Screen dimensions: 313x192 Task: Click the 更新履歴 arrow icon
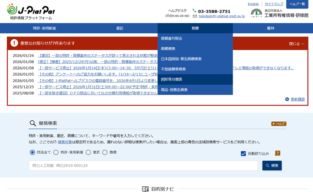pos(287,99)
